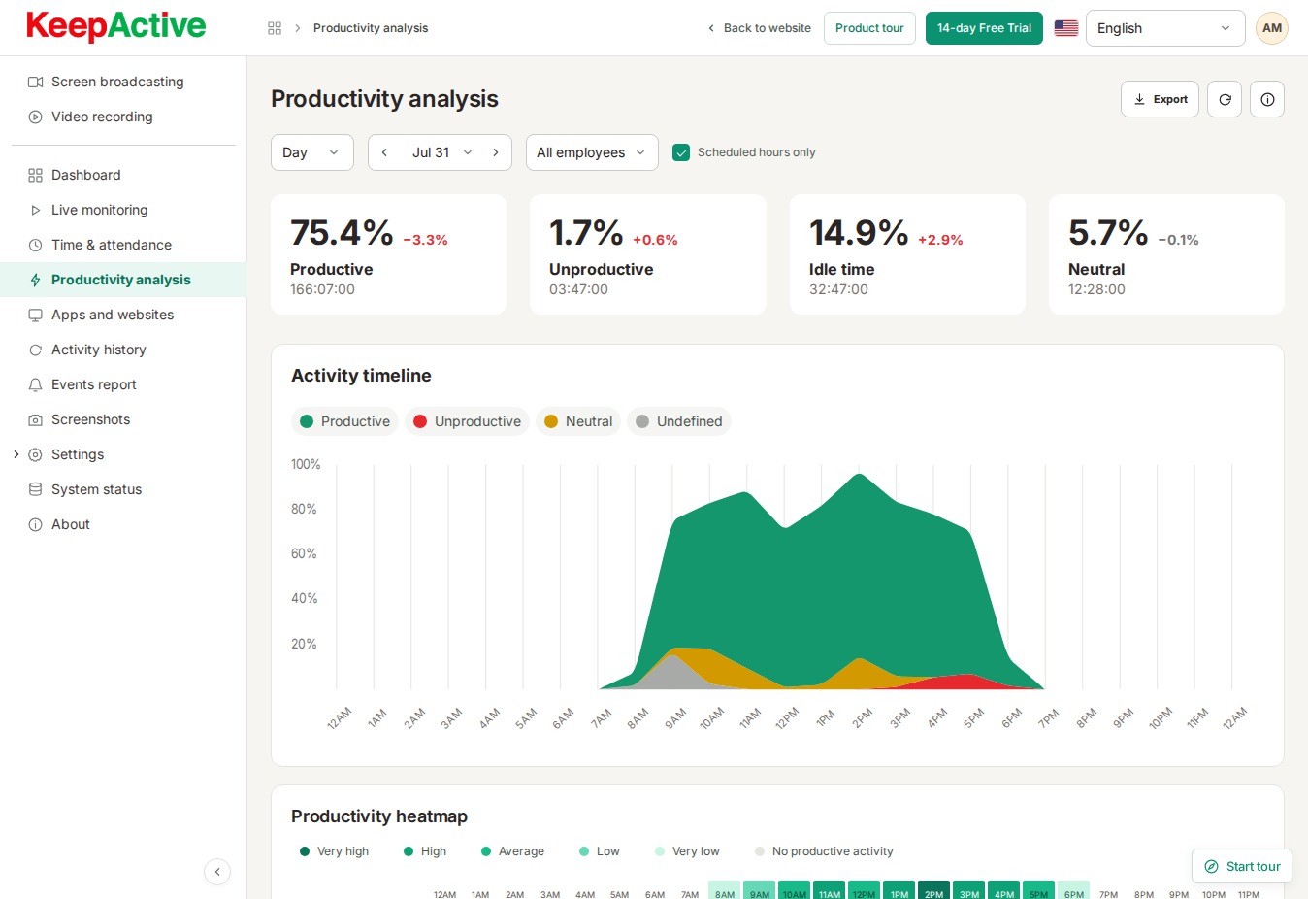
Task: Open the Jul 31 date picker
Action: pyautogui.click(x=441, y=152)
